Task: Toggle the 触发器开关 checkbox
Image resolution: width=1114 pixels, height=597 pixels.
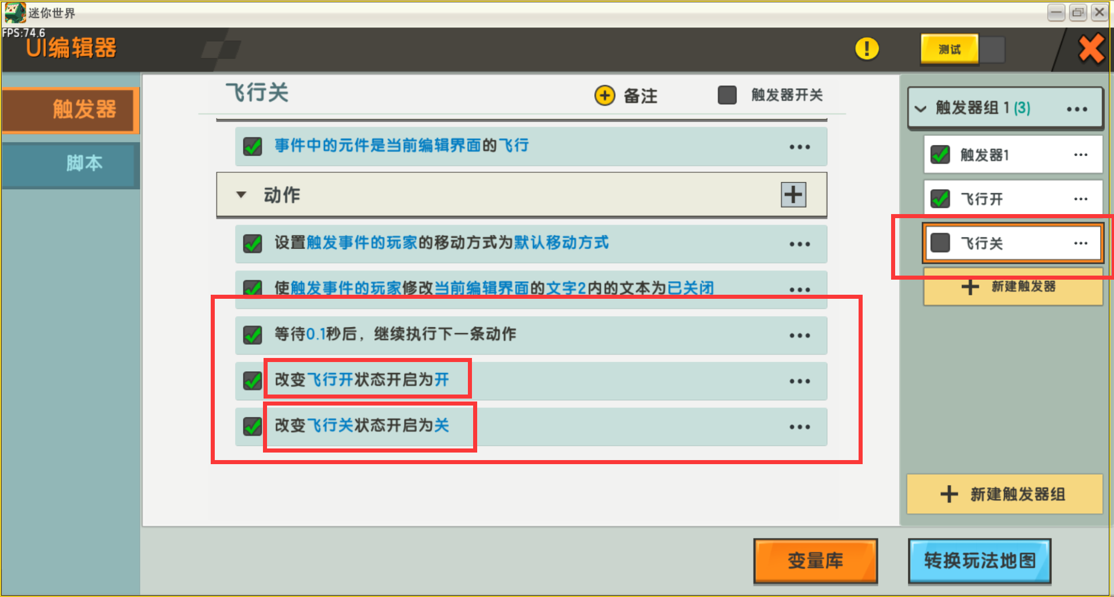Action: pyautogui.click(x=727, y=95)
